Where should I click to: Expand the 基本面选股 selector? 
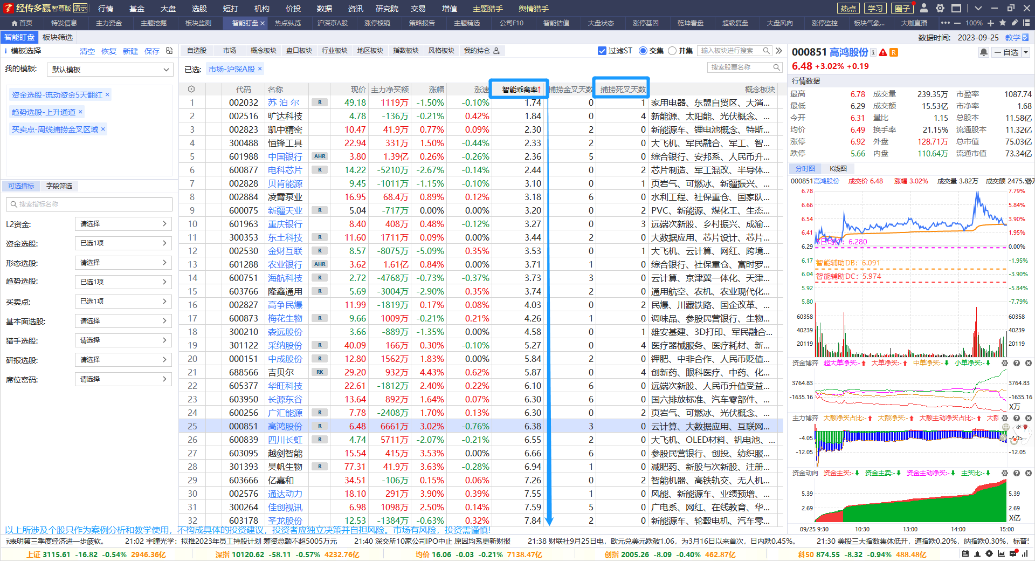(x=123, y=321)
